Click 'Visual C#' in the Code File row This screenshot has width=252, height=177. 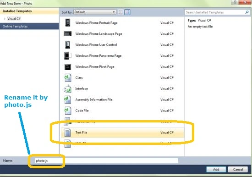[x=167, y=111]
